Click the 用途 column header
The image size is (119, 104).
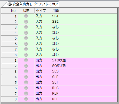coord(84,11)
